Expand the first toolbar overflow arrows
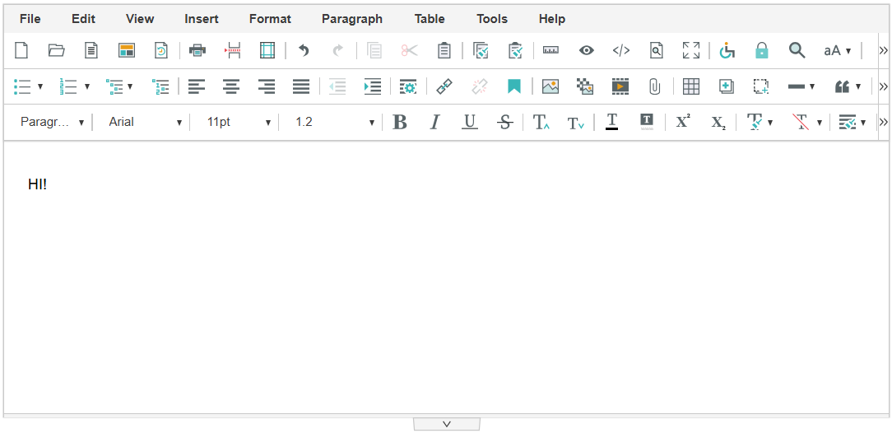The height and width of the screenshot is (433, 892). coord(883,50)
